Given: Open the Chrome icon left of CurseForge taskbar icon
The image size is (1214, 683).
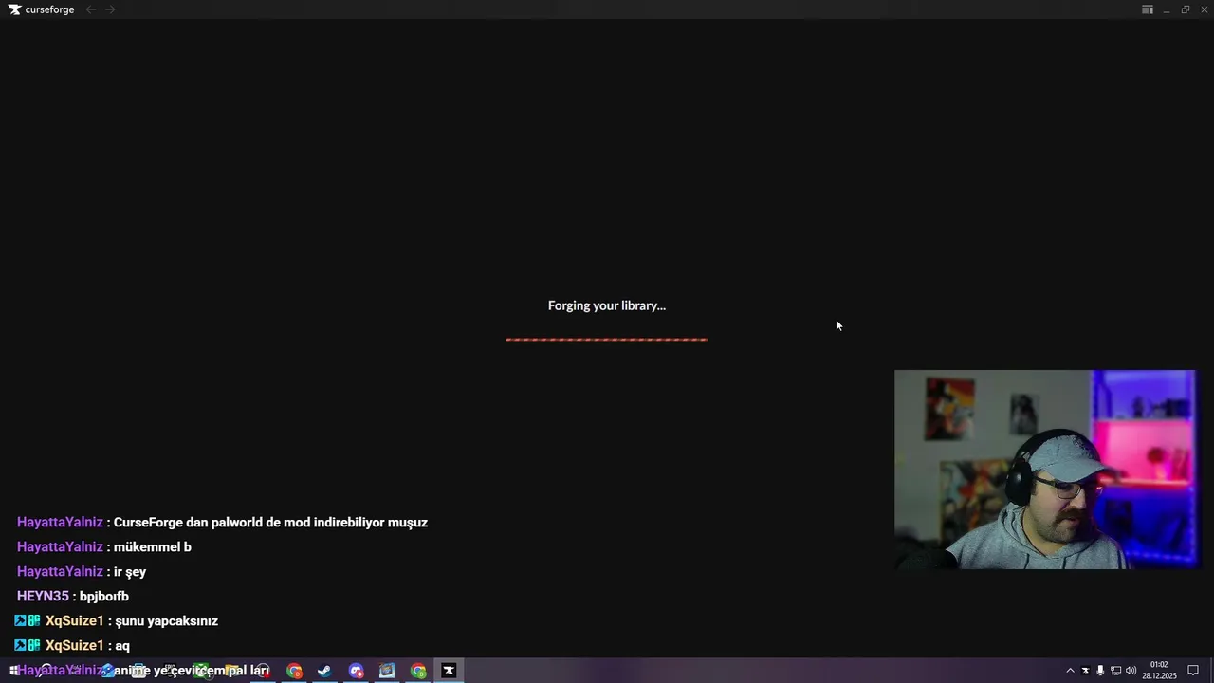Looking at the screenshot, I should [x=418, y=671].
